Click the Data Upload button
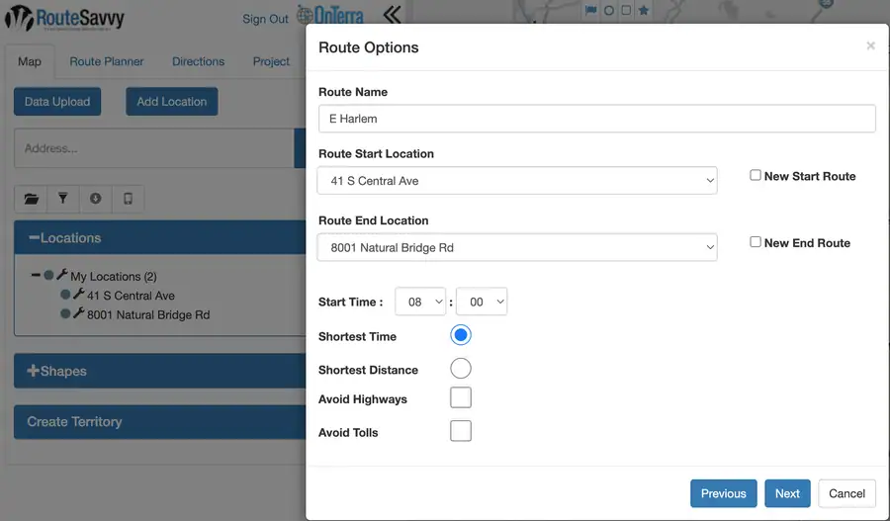 point(57,102)
